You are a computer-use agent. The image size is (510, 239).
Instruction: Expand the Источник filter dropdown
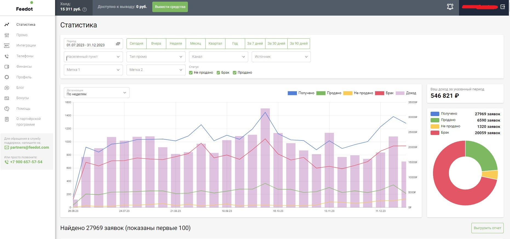click(x=281, y=57)
